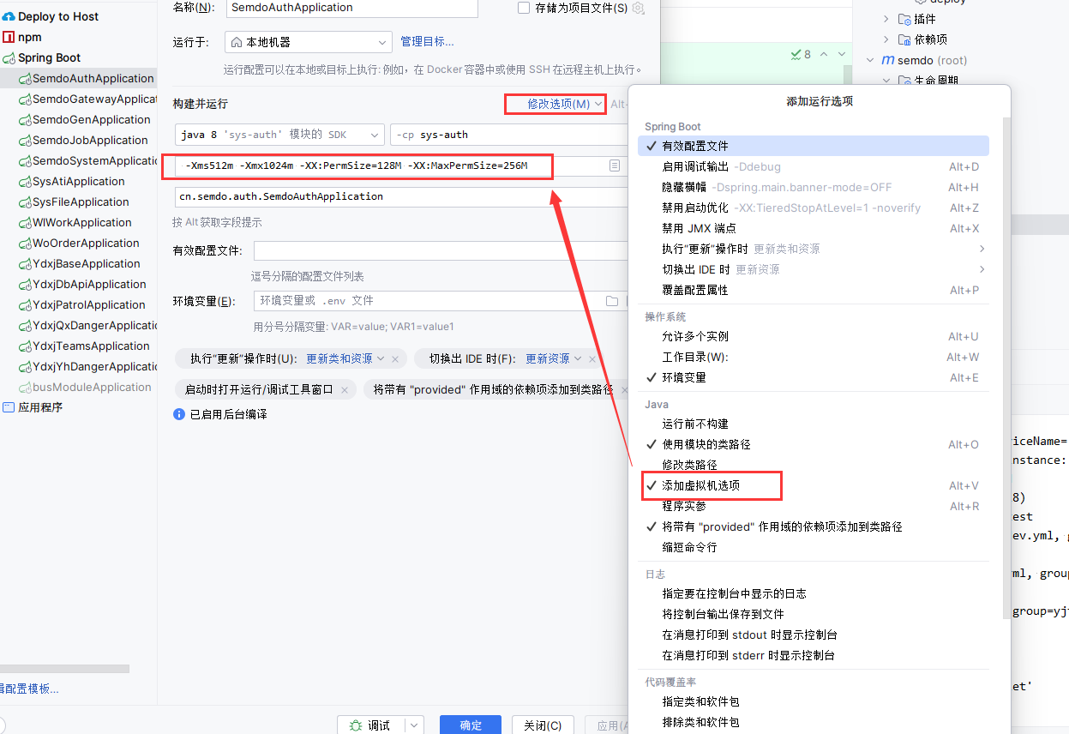The height and width of the screenshot is (734, 1069).
Task: Enable the 存储为项目文件 checkbox
Action: [x=524, y=8]
